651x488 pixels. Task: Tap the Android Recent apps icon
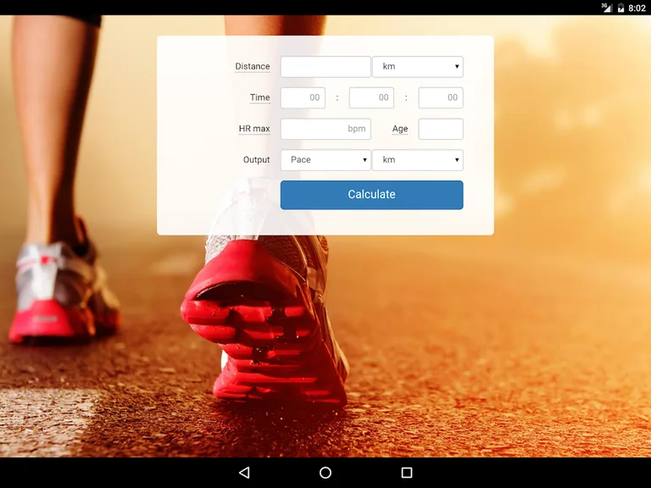tap(407, 473)
